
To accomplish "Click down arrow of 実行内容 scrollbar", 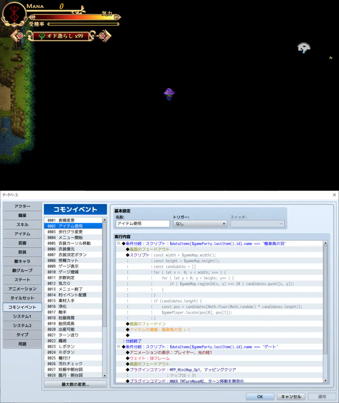I will pyautogui.click(x=325, y=380).
